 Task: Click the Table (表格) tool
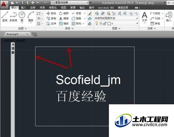155,24
